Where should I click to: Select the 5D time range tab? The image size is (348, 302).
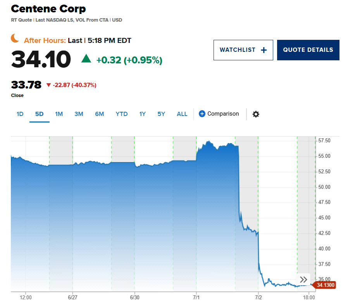tap(40, 114)
